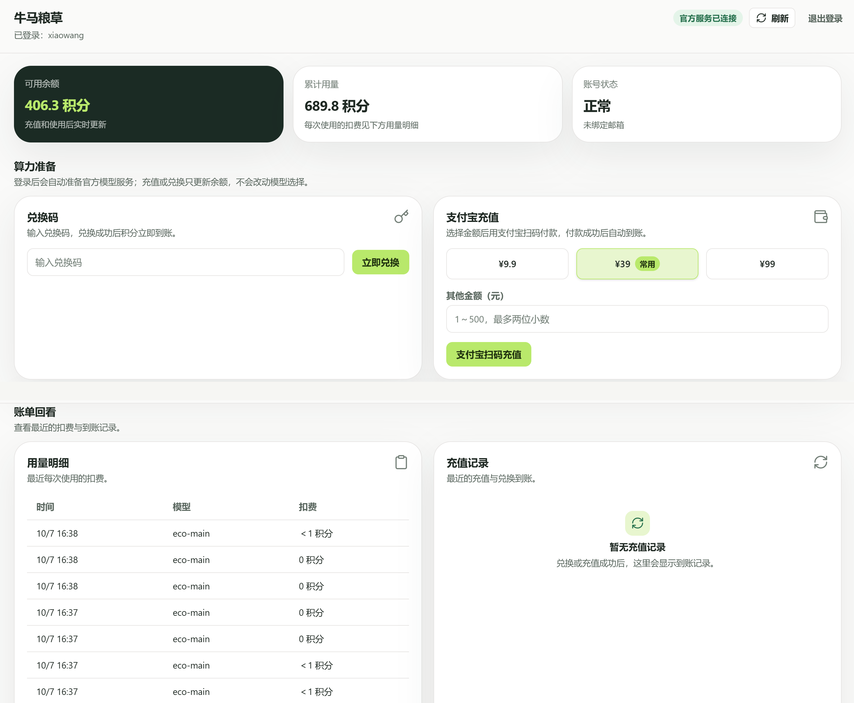Click the refresh icon in 充值记录 header
This screenshot has width=854, height=703.
click(x=820, y=462)
